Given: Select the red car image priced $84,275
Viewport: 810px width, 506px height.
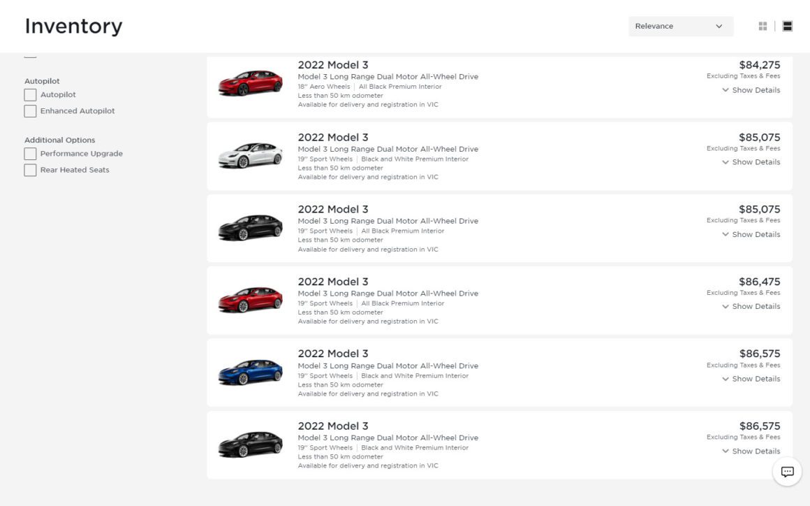Looking at the screenshot, I should (251, 83).
